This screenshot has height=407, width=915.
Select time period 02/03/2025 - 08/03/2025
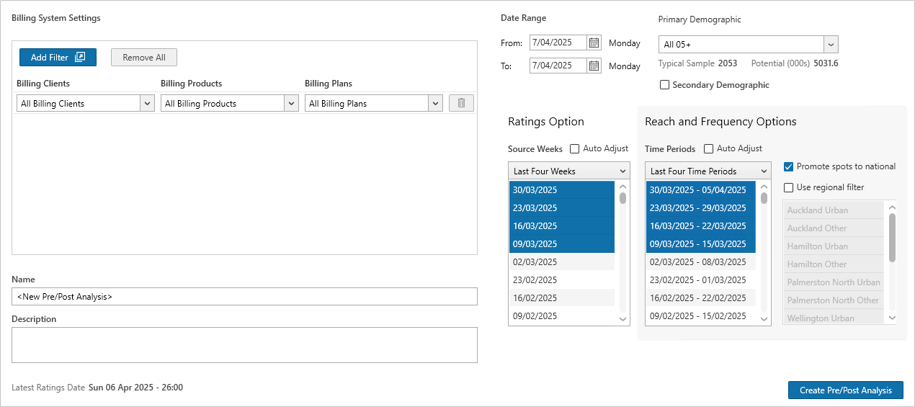[701, 262]
